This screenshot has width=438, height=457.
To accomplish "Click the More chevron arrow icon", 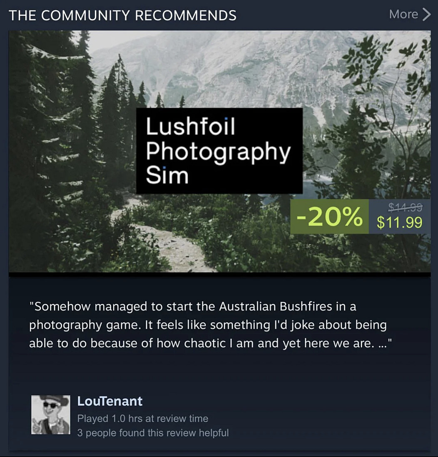I will [x=426, y=14].
